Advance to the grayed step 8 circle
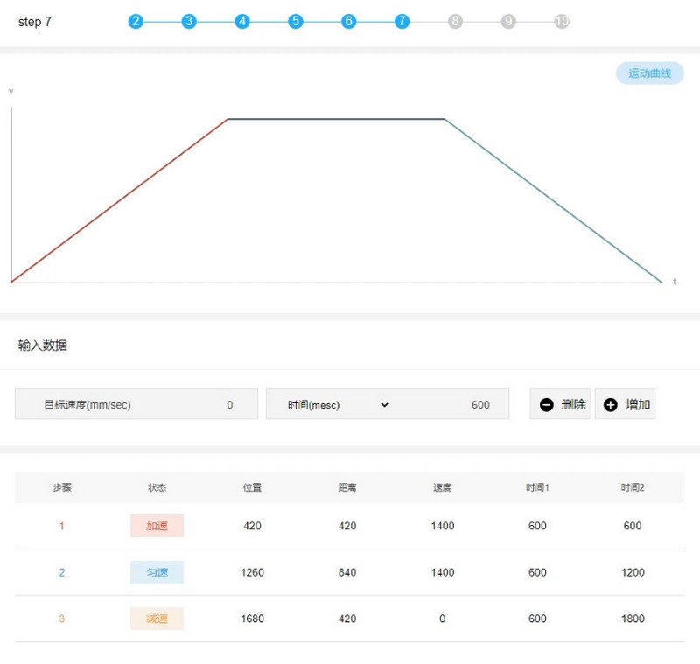This screenshot has width=700, height=664. (x=455, y=21)
